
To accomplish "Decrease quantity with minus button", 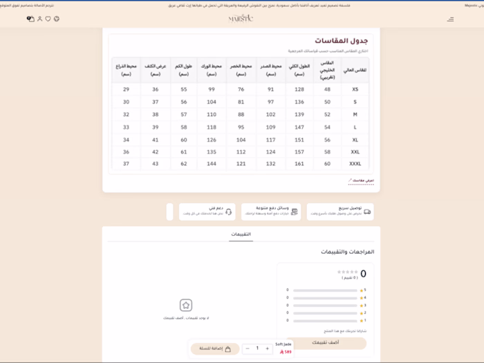I will tap(248, 348).
